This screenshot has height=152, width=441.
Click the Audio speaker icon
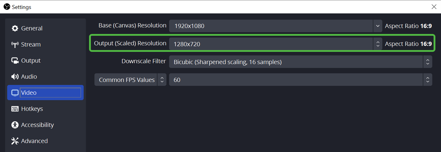(15, 77)
